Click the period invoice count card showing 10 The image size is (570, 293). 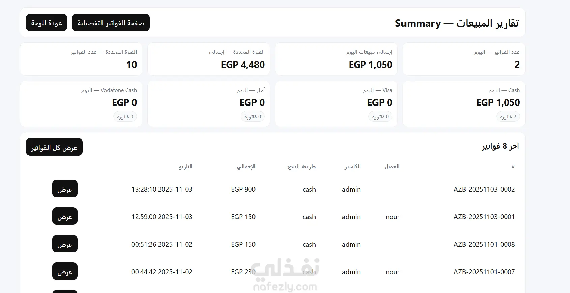tap(81, 59)
